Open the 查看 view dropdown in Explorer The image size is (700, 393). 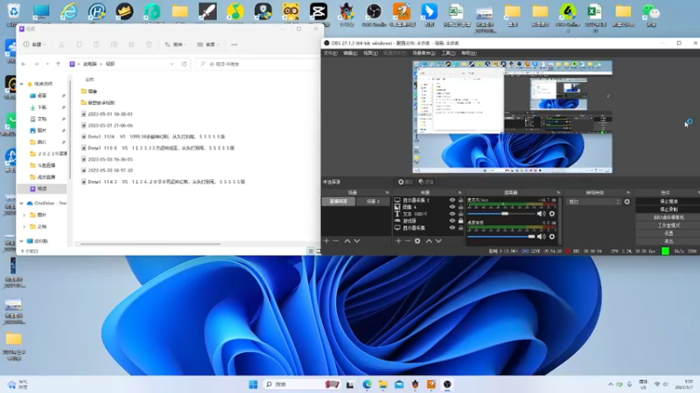(x=208, y=45)
